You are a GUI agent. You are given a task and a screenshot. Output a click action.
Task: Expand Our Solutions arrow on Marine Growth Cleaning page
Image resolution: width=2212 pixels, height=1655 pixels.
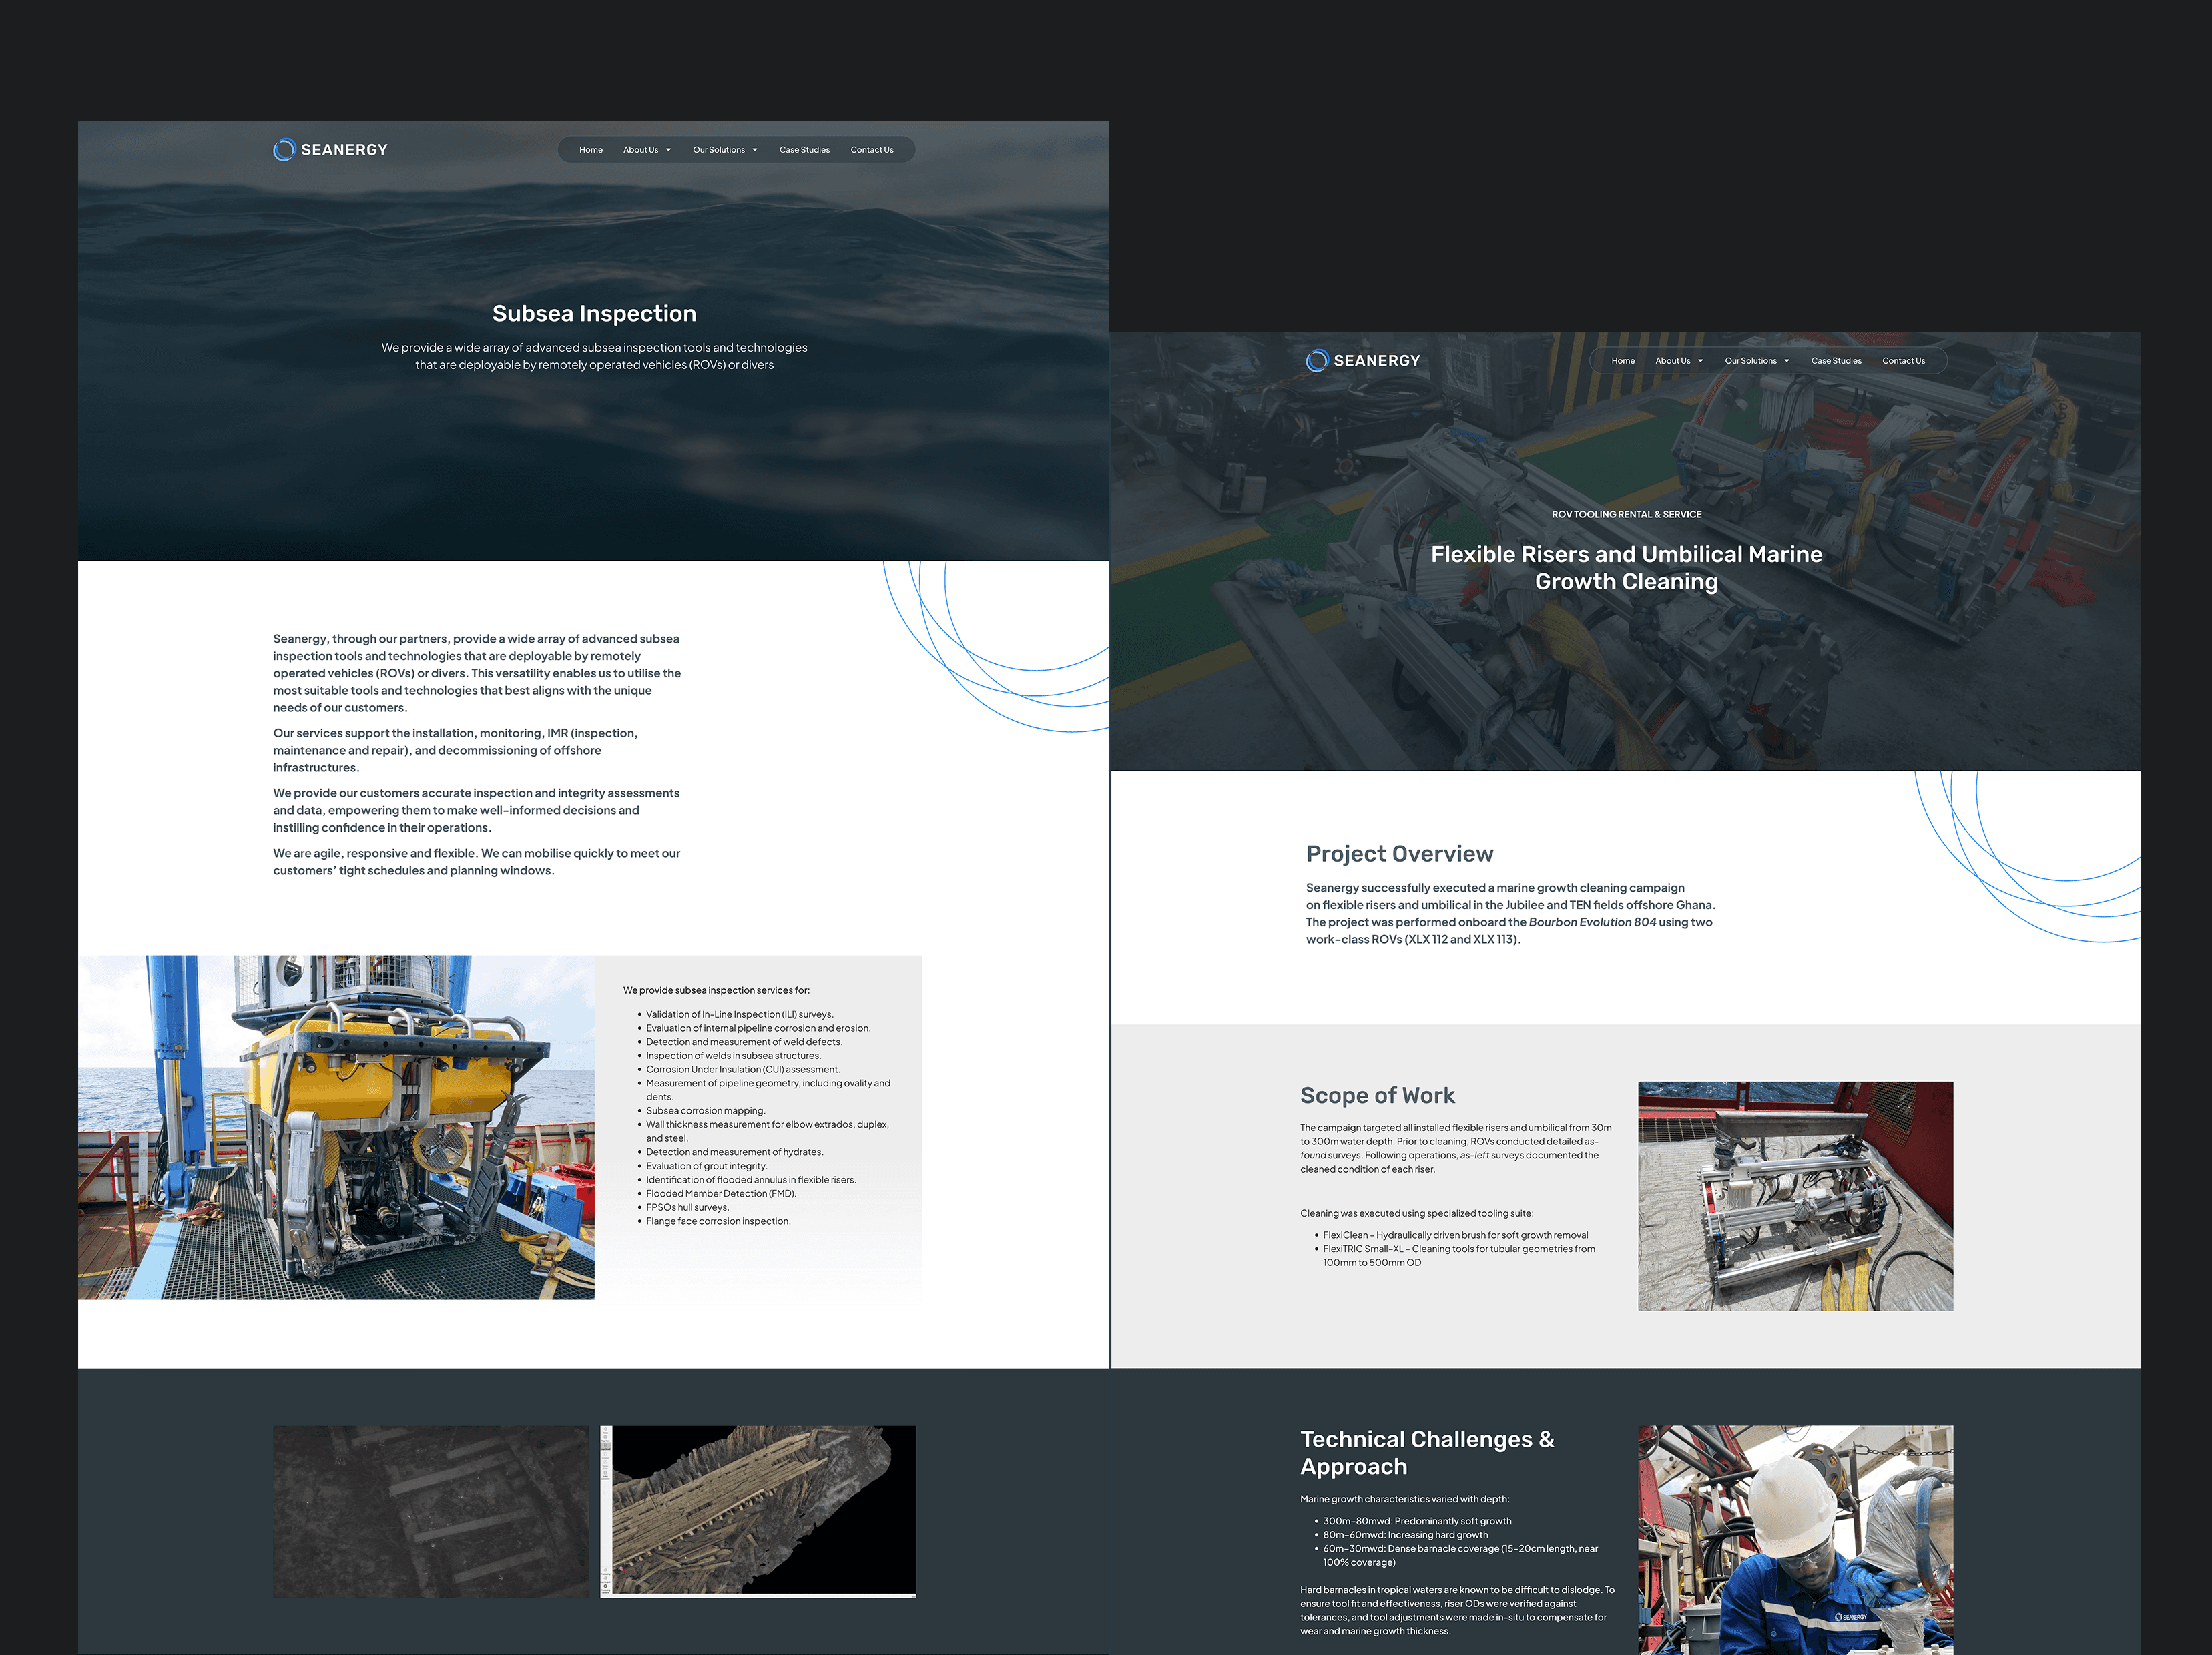coord(1787,362)
